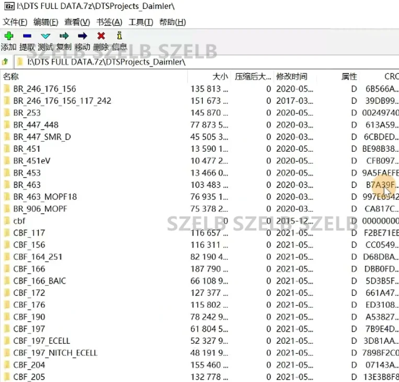Click CRC value 07143A of CBF_204
Image resolution: width=399 pixels, height=382 pixels.
pos(382,365)
